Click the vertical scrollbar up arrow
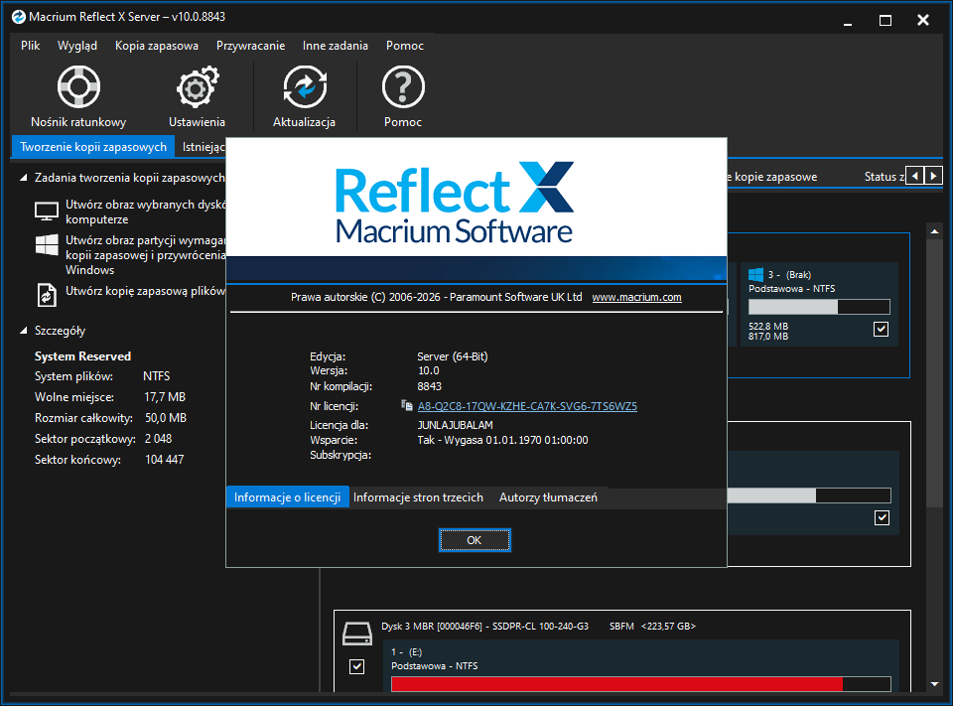 [x=935, y=231]
